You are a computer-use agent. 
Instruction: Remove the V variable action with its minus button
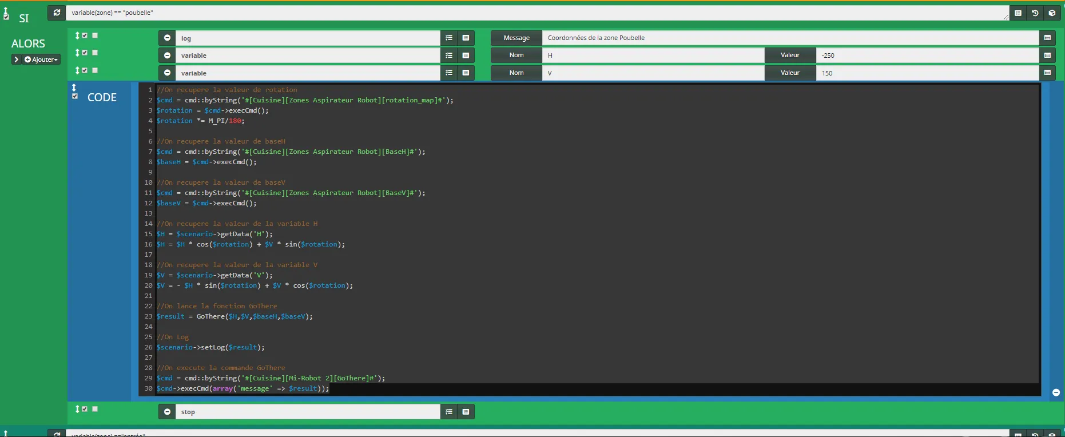click(167, 73)
